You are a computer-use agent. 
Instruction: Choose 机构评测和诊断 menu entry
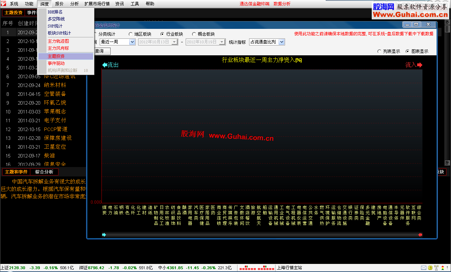click(66, 70)
